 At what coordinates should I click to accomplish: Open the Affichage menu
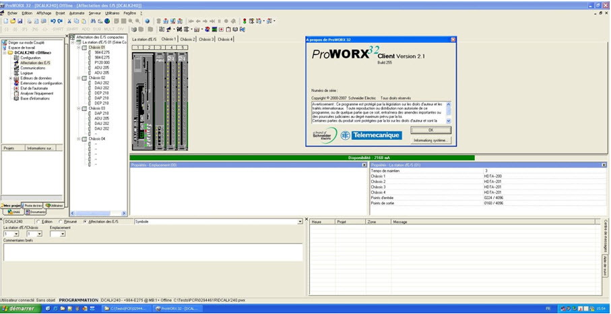pyautogui.click(x=44, y=13)
